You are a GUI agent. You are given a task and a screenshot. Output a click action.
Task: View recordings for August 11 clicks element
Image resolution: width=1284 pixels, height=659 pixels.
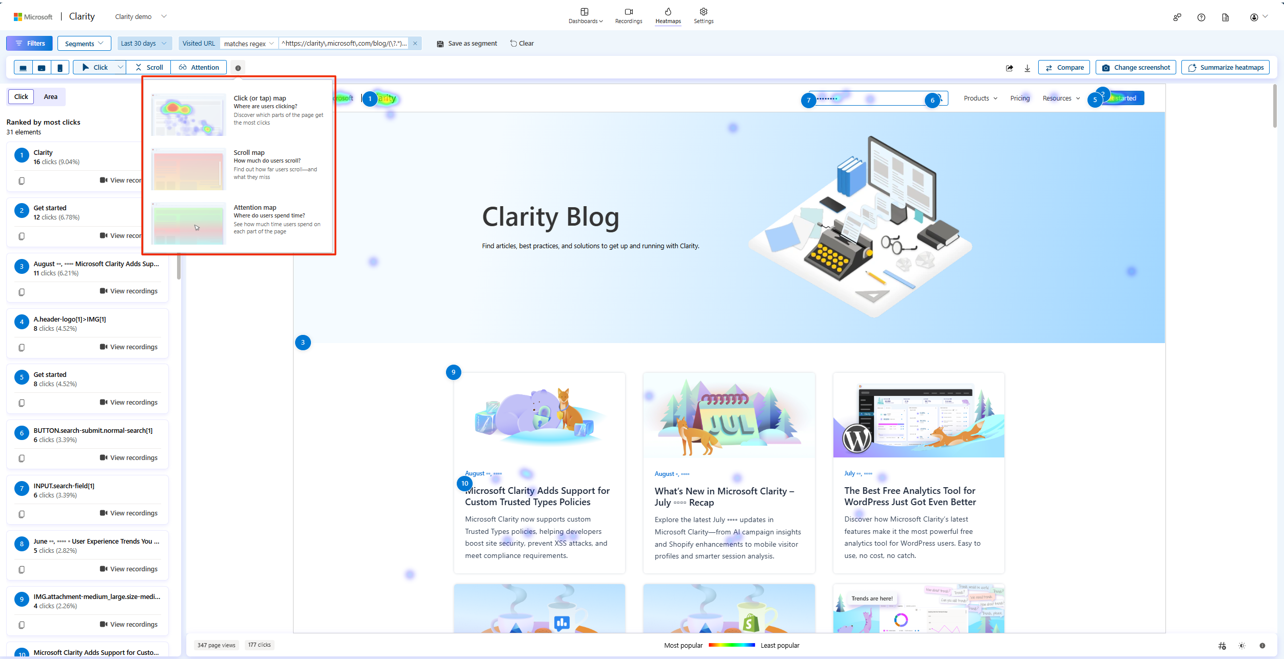129,291
